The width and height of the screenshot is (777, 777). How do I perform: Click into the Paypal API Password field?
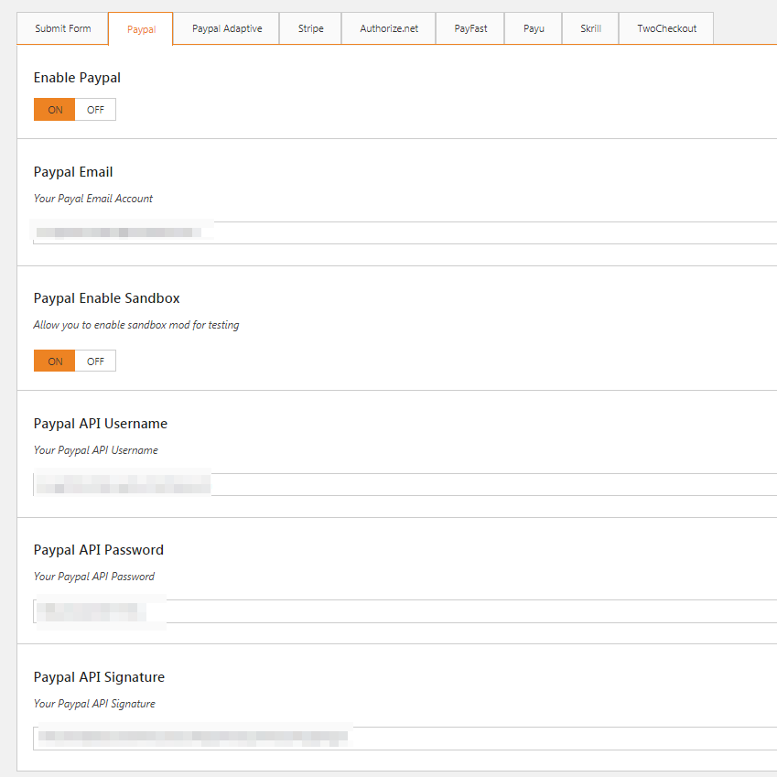coord(405,611)
